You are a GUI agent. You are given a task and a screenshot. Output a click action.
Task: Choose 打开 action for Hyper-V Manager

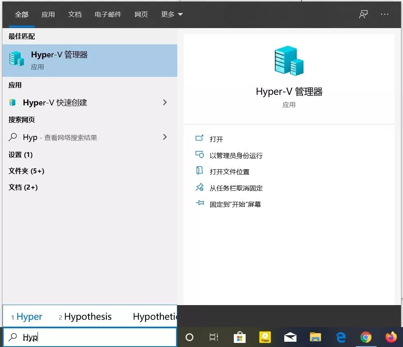(216, 139)
